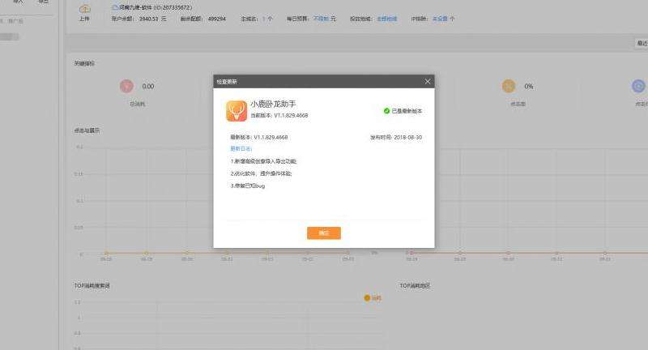Click the orange 确定 button in update dialog
This screenshot has width=648, height=350.
point(323,233)
